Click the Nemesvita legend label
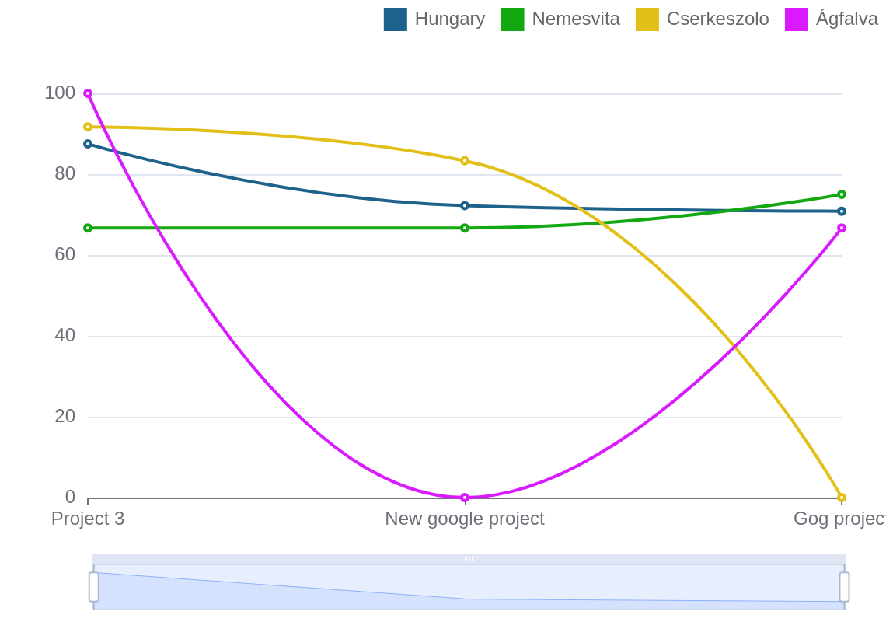 tap(575, 19)
